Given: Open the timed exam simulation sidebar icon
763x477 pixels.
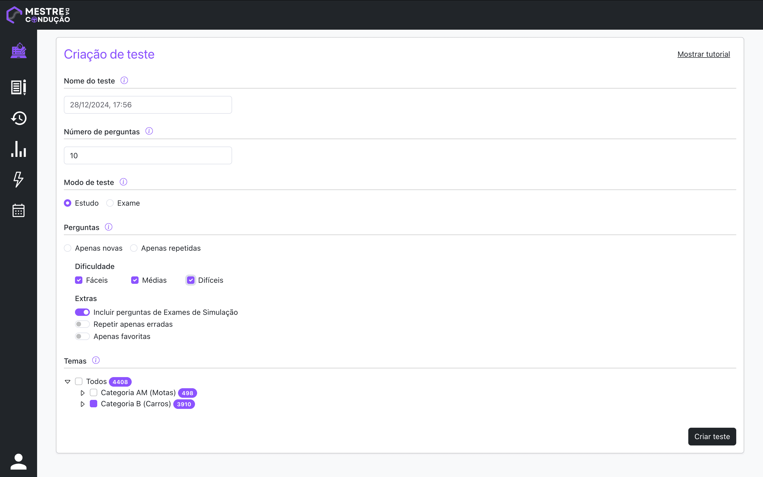Looking at the screenshot, I should click(19, 50).
